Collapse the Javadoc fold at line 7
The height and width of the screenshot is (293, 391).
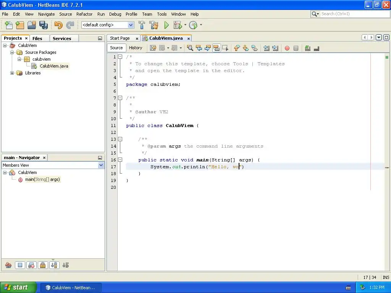coord(120,98)
